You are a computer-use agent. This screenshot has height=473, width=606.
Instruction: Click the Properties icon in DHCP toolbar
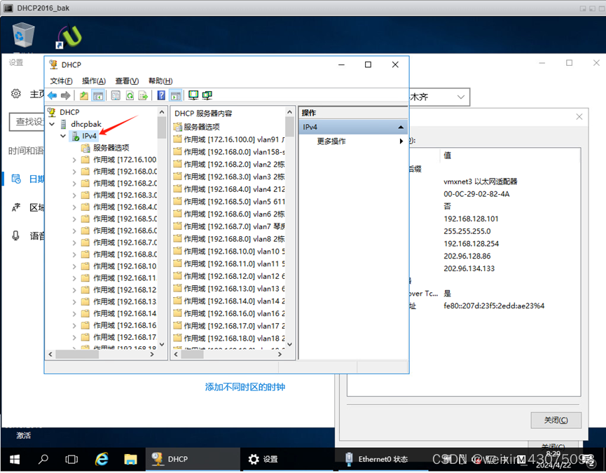116,96
